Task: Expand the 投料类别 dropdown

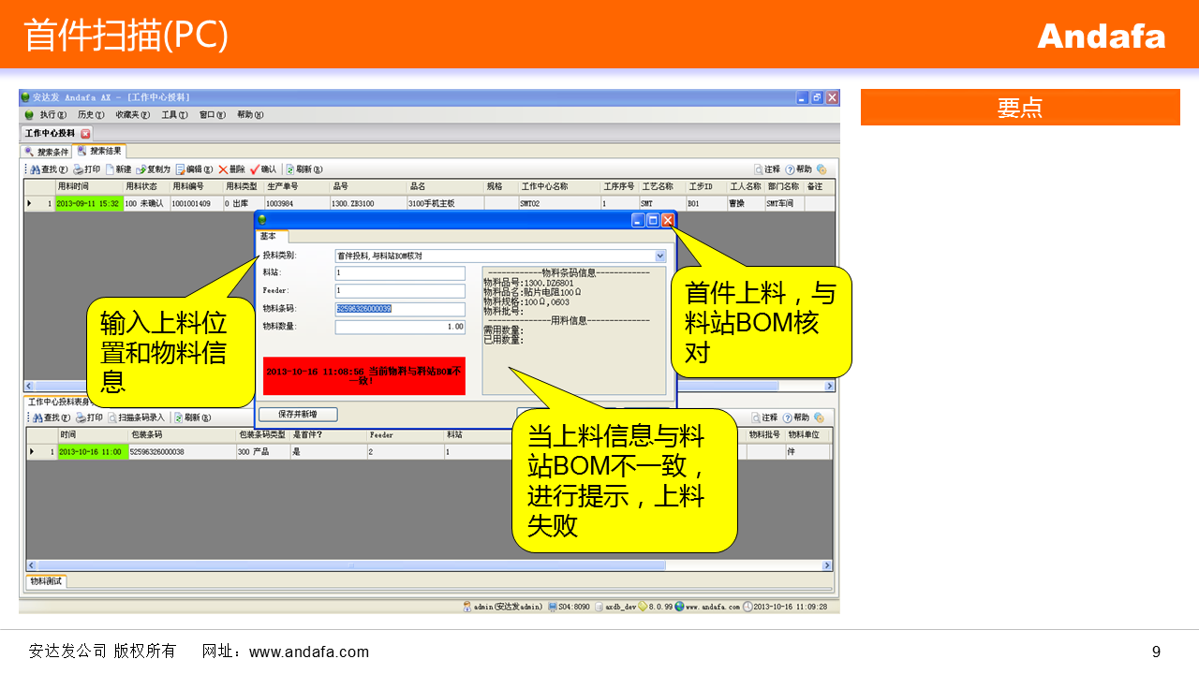Action: click(659, 256)
